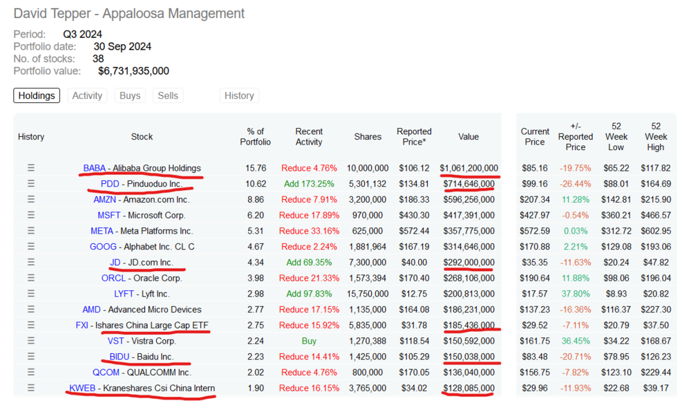
Task: Open the QCOM ticker link
Action: click(106, 373)
